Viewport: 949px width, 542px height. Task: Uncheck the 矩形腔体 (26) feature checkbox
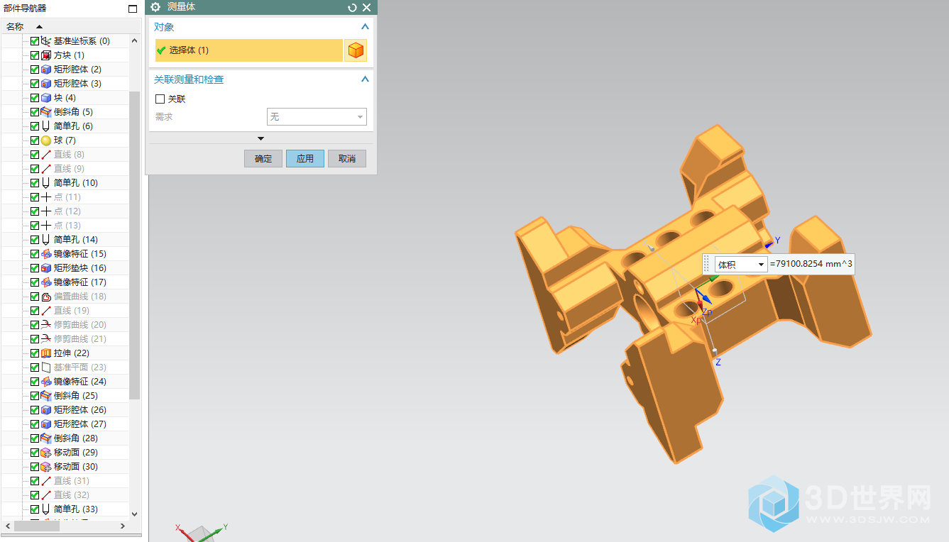(35, 410)
